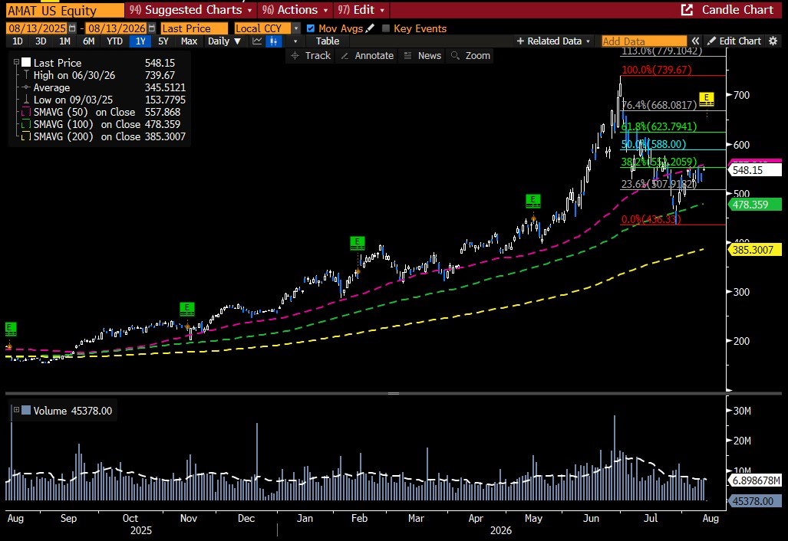Viewport: 788px width, 541px height.
Task: Switch to Table view
Action: click(327, 41)
